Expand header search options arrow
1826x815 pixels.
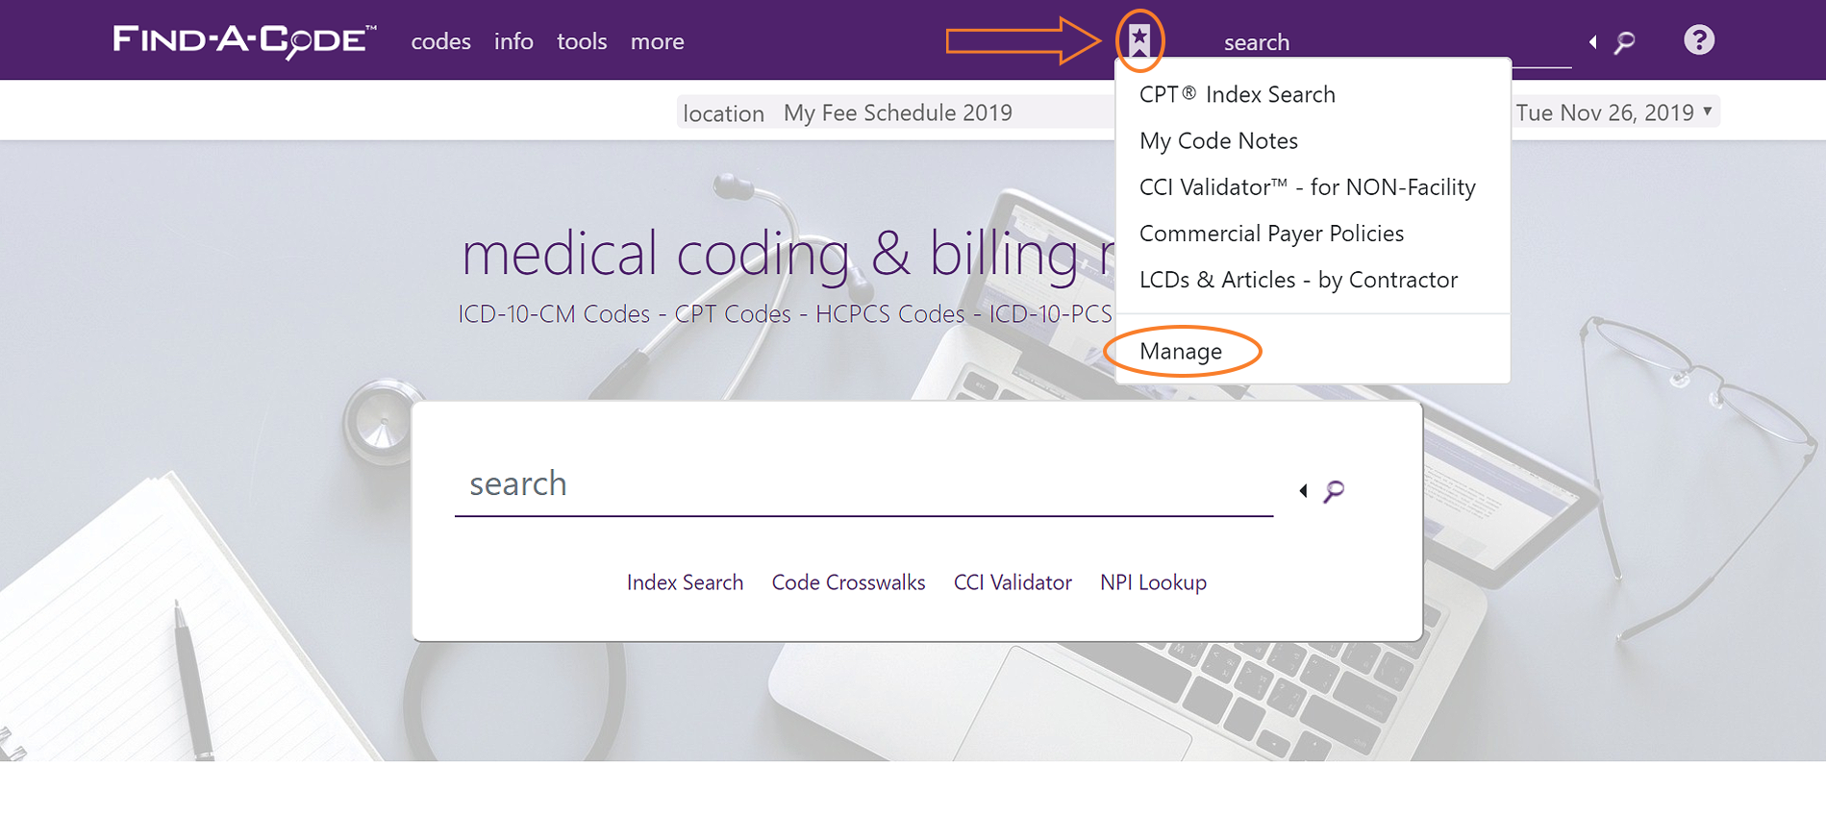pyautogui.click(x=1593, y=42)
